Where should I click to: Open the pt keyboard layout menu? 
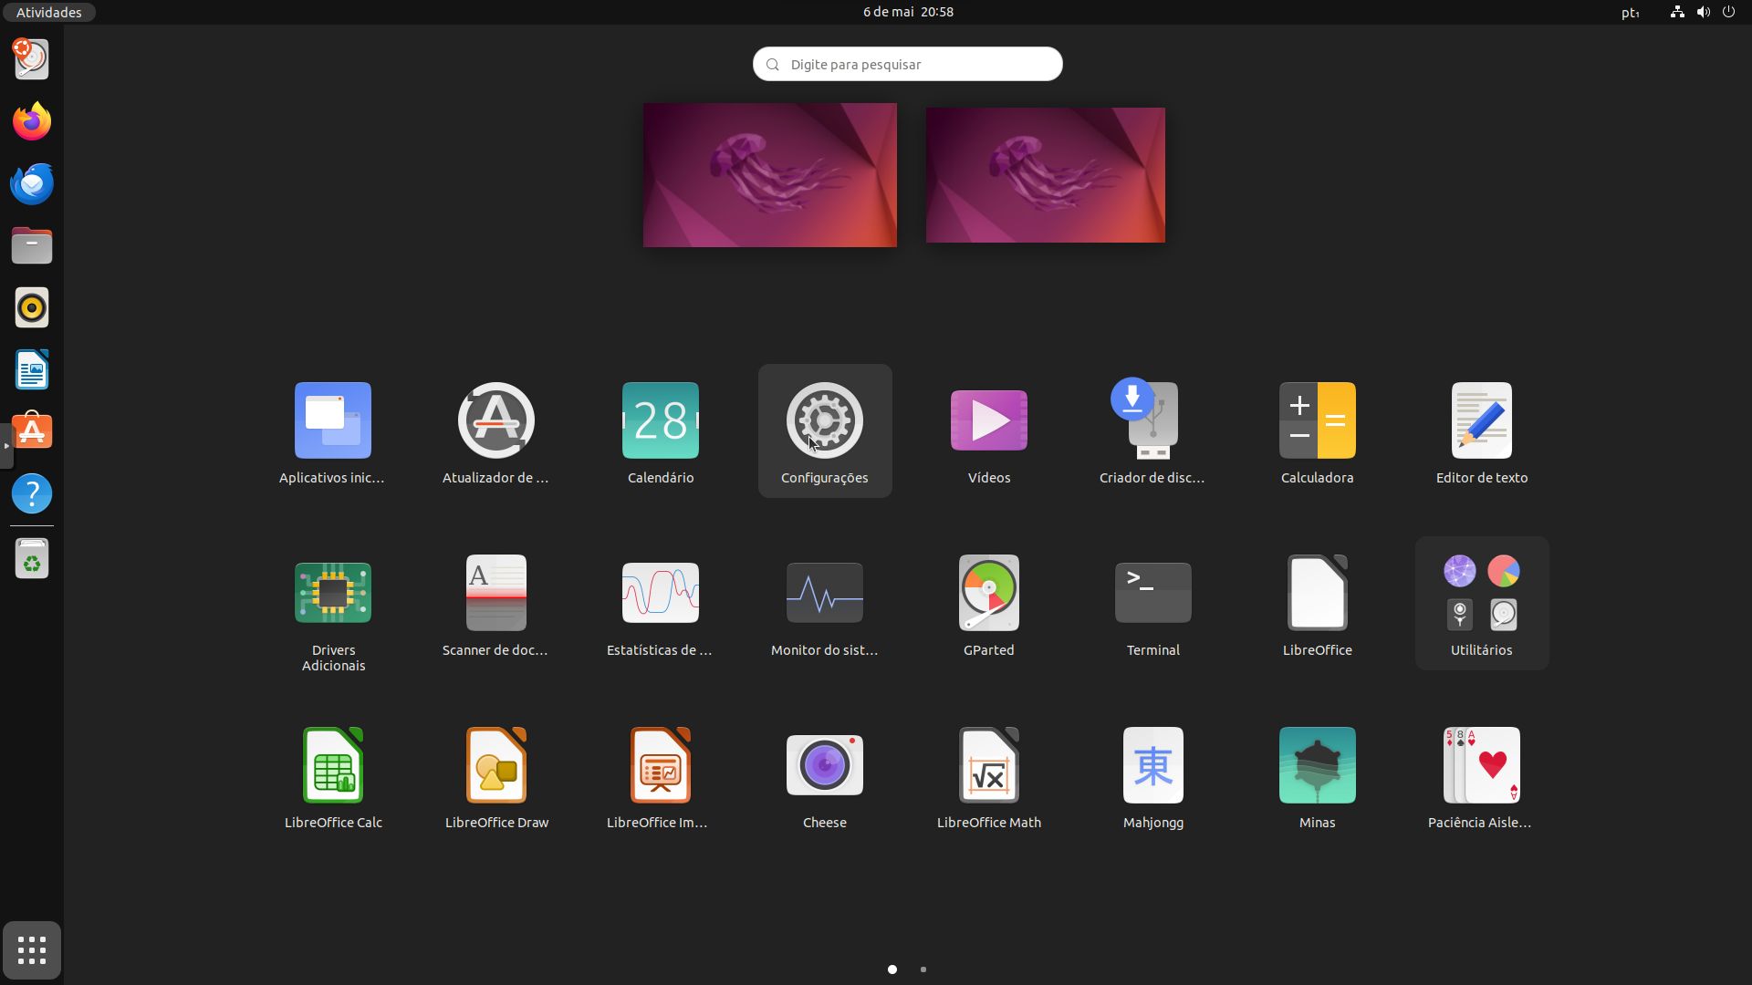1630,13
